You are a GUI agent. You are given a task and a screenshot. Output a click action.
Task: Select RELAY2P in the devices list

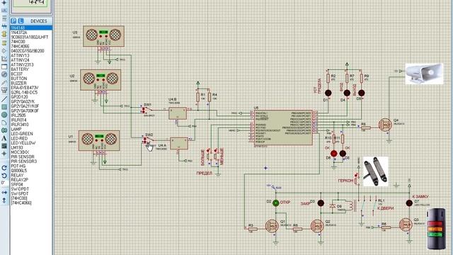[x=31, y=179]
